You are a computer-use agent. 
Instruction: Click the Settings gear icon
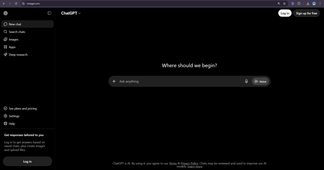click(5, 116)
